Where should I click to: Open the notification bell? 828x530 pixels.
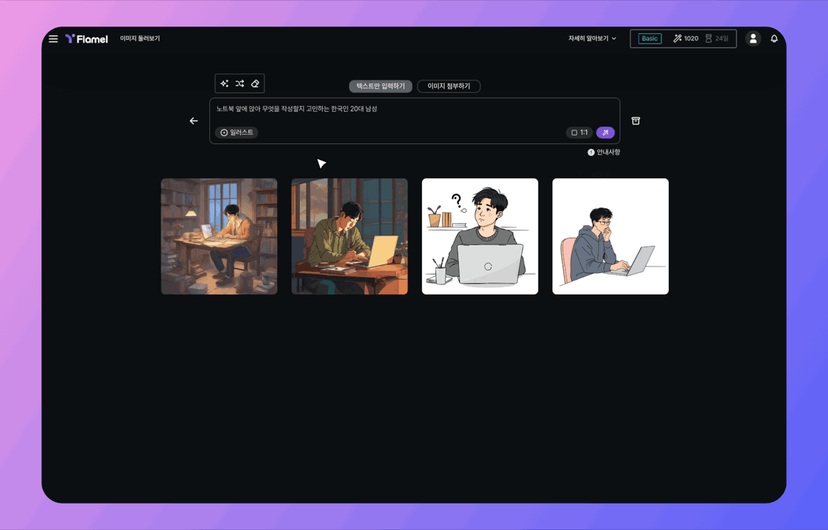click(x=773, y=39)
